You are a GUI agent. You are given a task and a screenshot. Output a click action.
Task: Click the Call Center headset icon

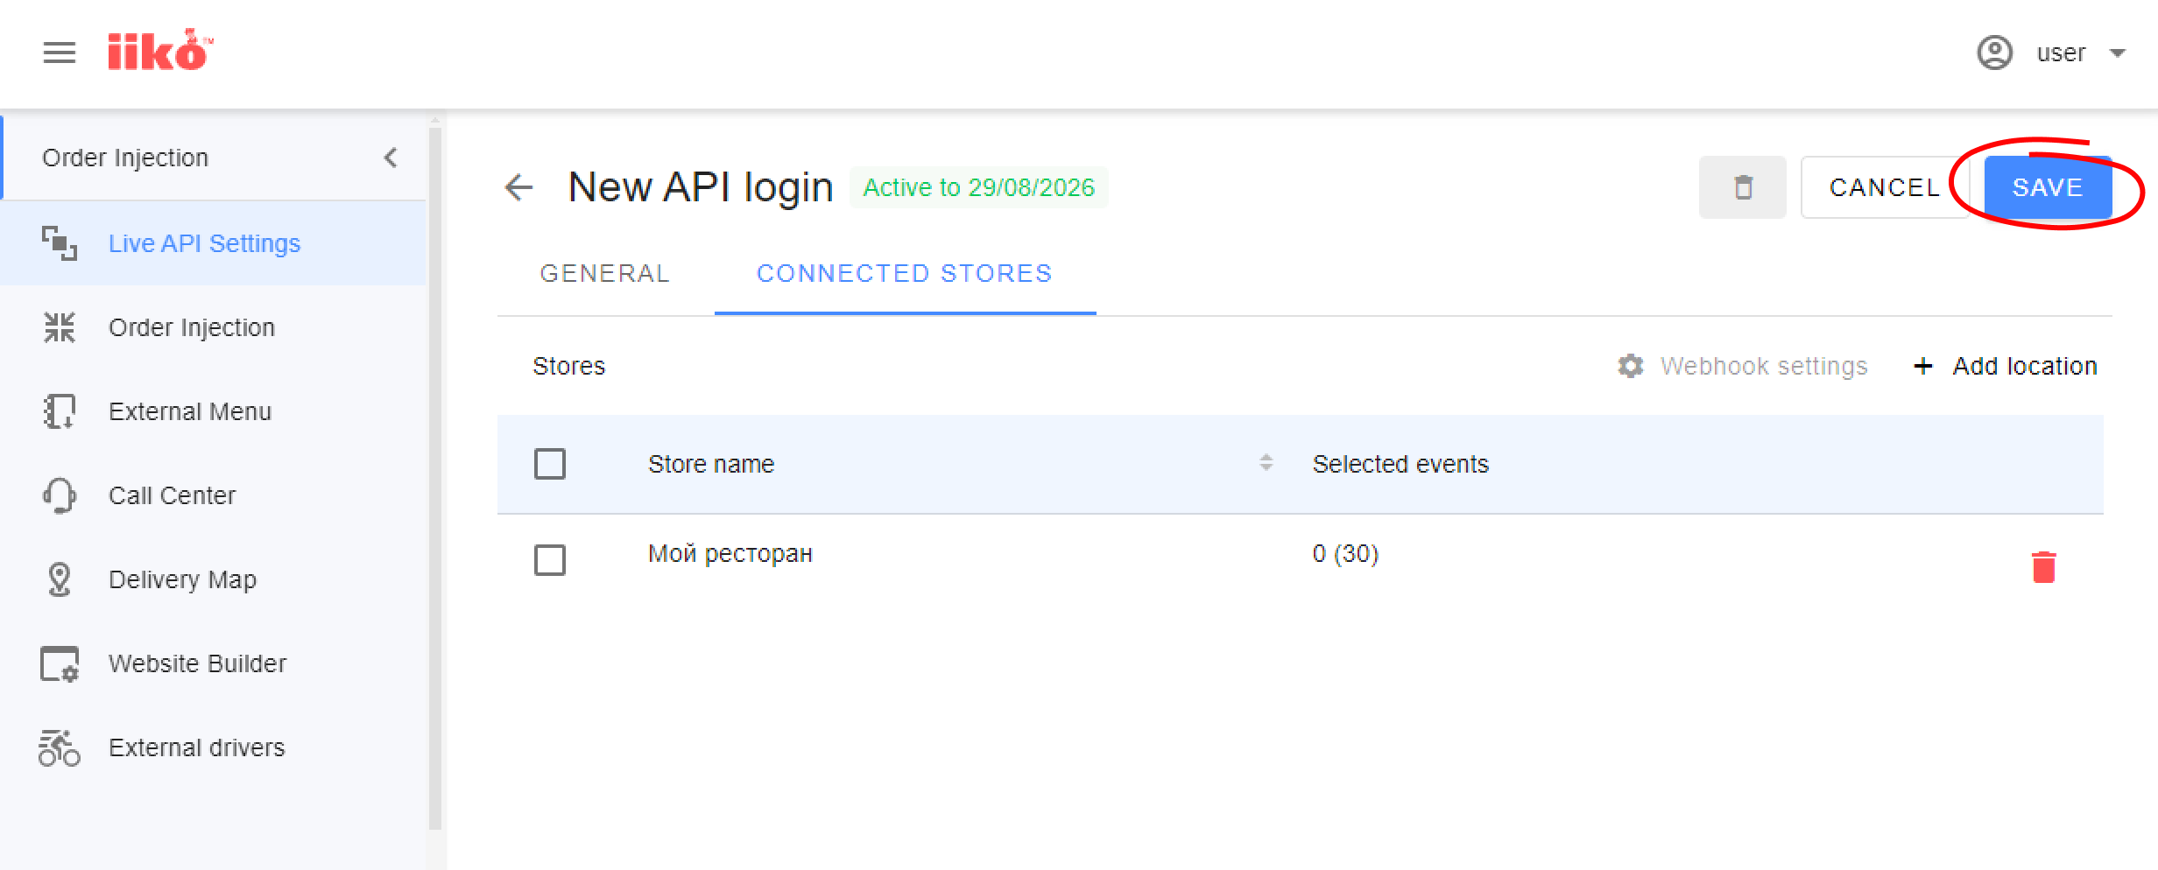tap(60, 495)
